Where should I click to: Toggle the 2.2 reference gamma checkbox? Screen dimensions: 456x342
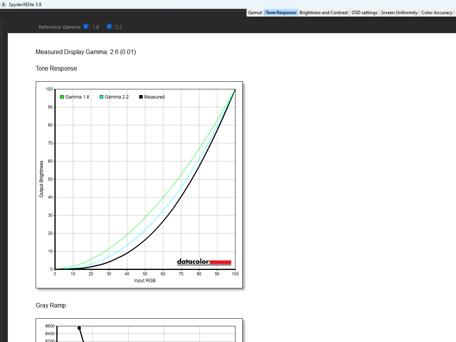coord(109,26)
